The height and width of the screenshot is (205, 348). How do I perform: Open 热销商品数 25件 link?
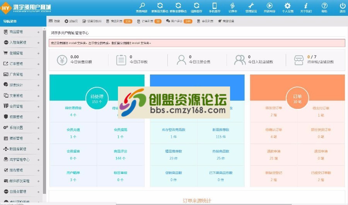(221, 154)
